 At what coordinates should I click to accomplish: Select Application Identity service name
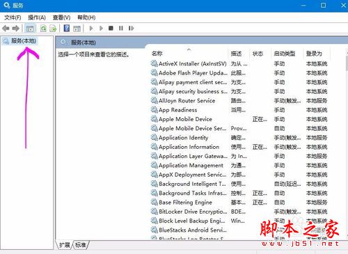point(183,138)
